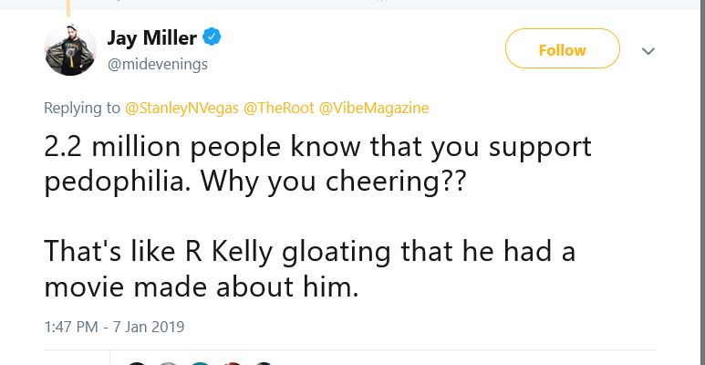Click the 1:47 PM - 7 Jan 2019 timestamp
705x365 pixels.
click(114, 326)
